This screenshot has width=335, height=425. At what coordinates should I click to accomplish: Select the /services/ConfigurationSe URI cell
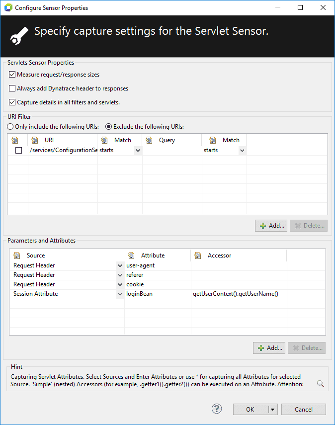point(63,150)
